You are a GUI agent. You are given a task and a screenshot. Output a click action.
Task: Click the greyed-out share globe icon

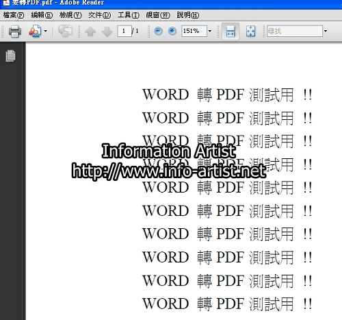[x=65, y=31]
